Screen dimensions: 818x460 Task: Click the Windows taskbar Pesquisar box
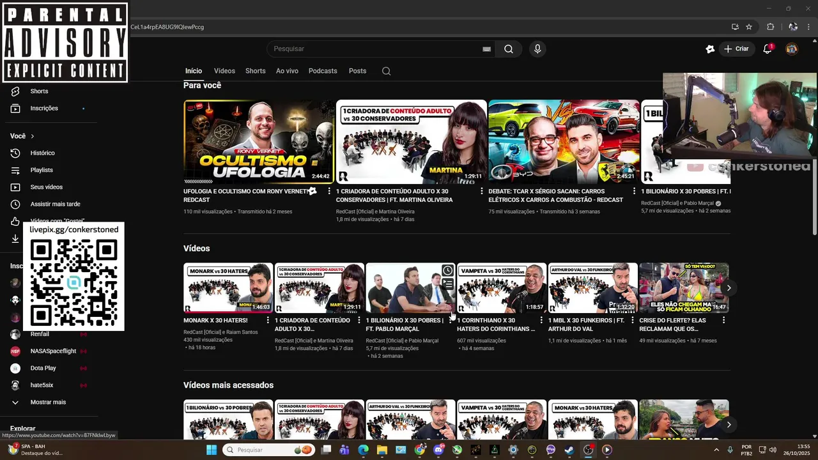(269, 450)
